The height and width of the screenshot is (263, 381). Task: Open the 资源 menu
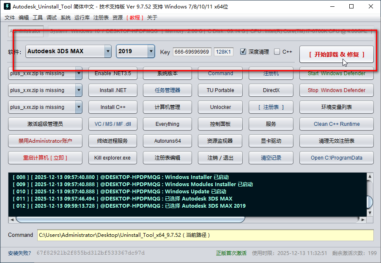[x=118, y=17]
